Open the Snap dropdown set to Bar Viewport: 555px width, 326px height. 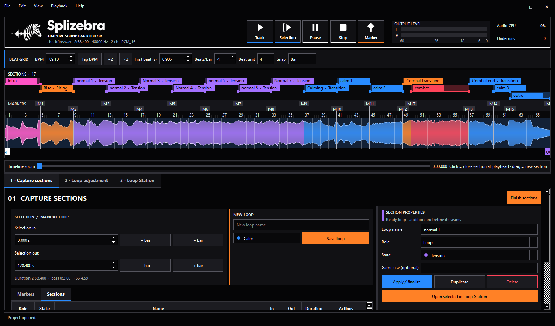[302, 59]
